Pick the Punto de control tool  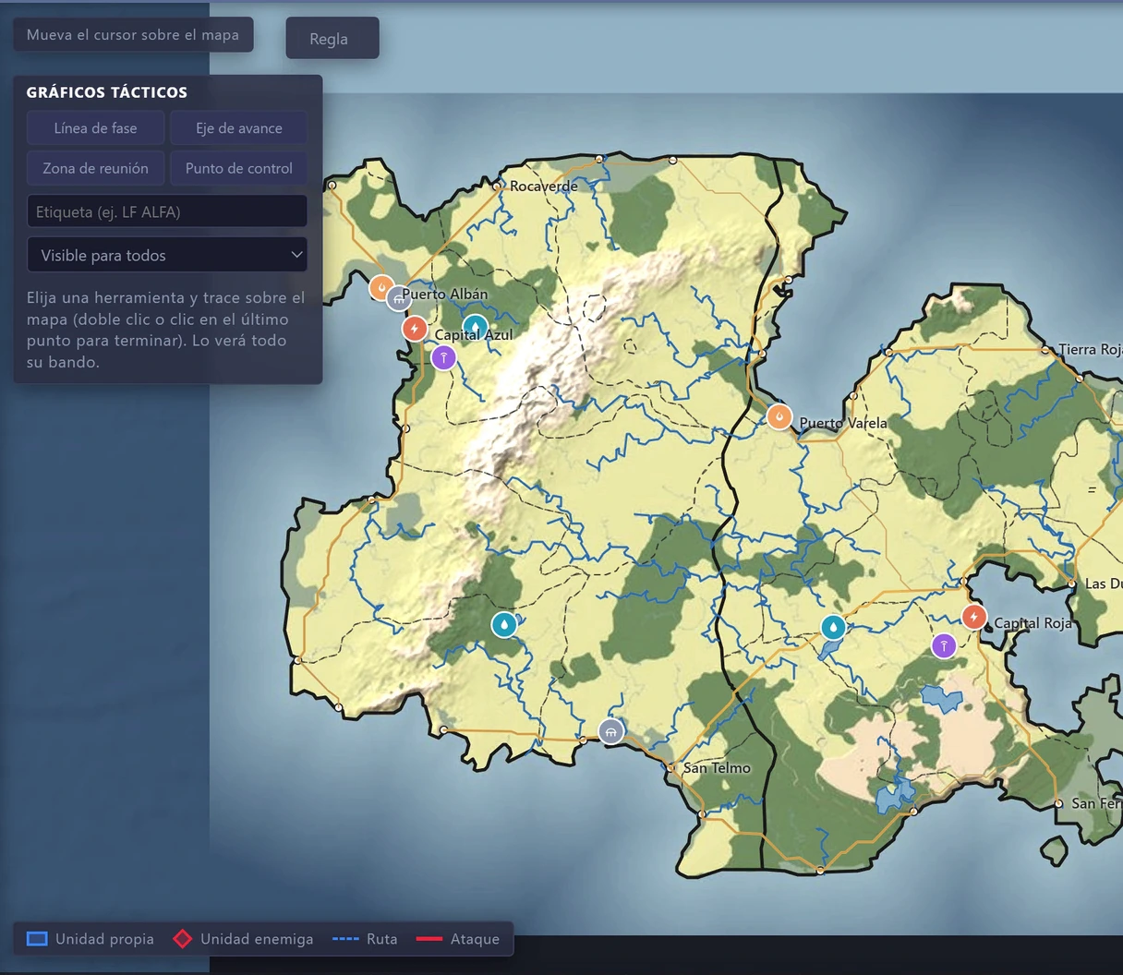click(239, 168)
